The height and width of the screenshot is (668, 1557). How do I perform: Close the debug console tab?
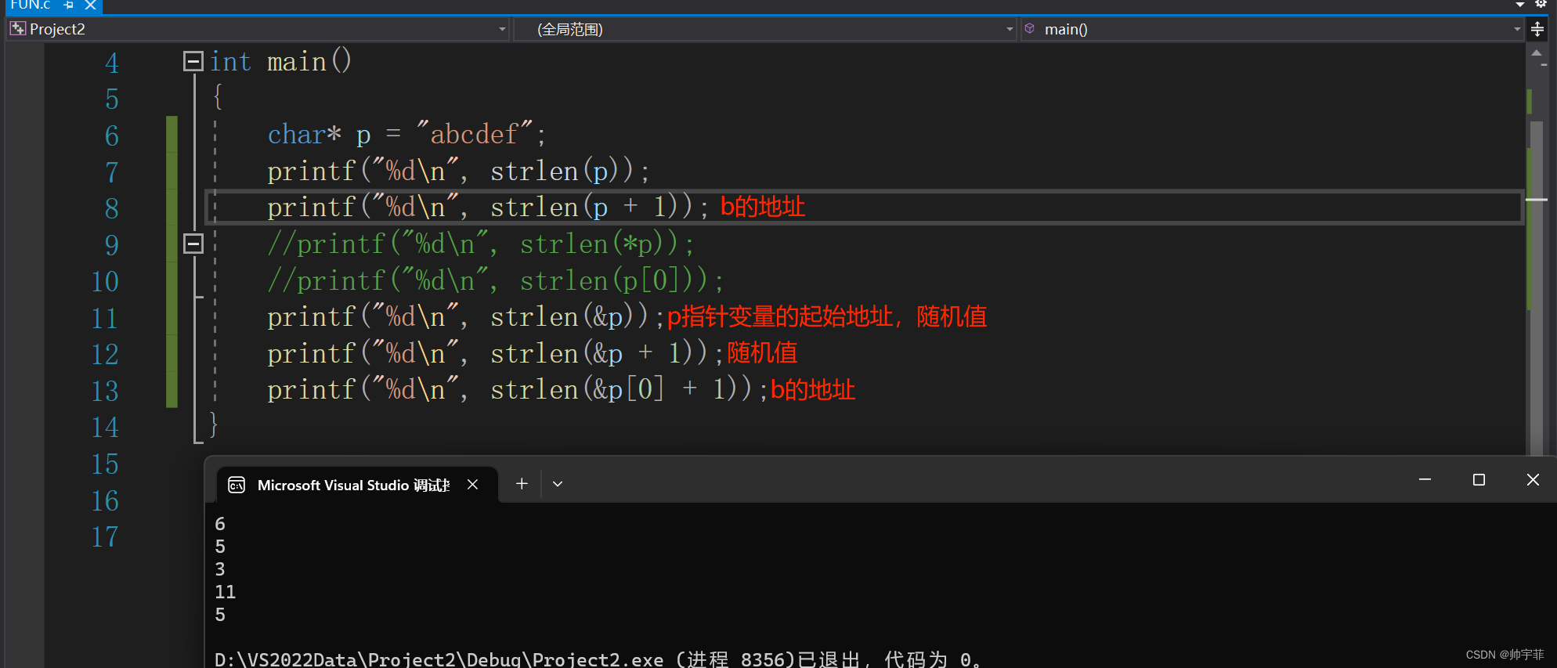pos(472,485)
